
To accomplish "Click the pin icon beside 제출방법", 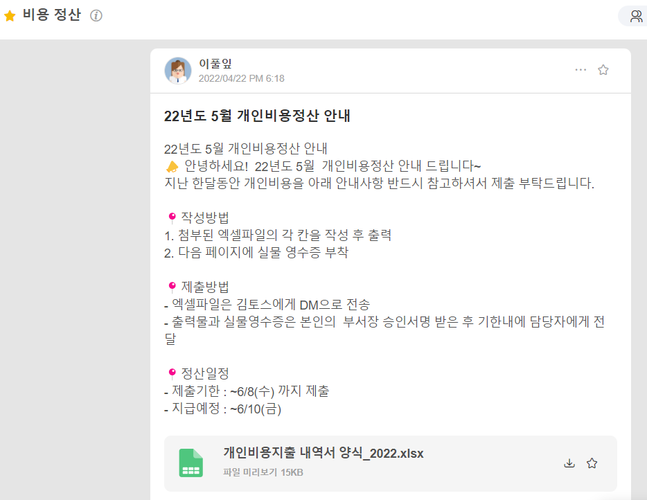I will (x=172, y=287).
